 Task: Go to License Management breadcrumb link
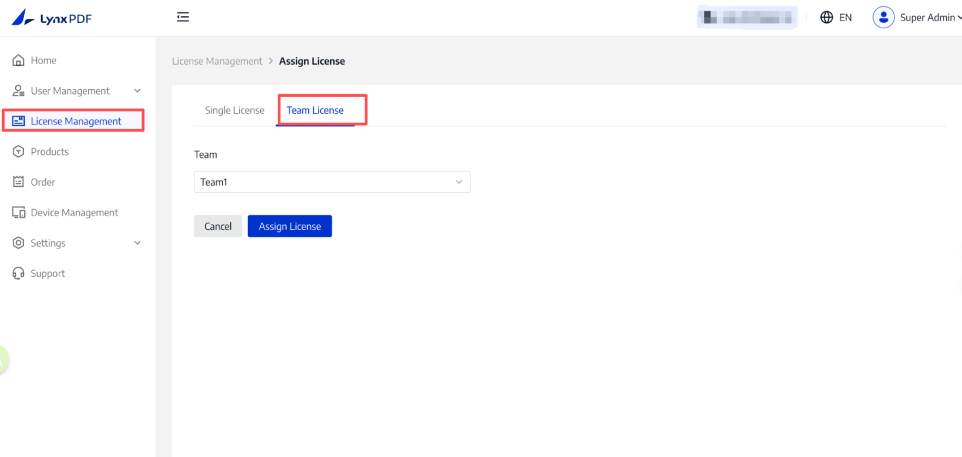pos(217,61)
